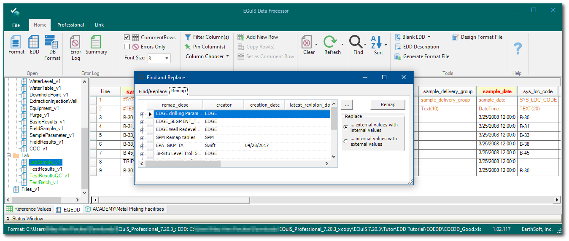Expand the EDGE_SEGMENT_T remap row
Screen dimensions: 569x241
142,122
